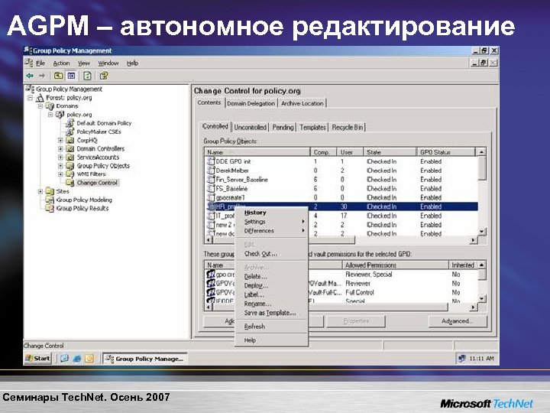Collapse the Domains tree node
Screen dimensions: 550x413
click(x=40, y=106)
